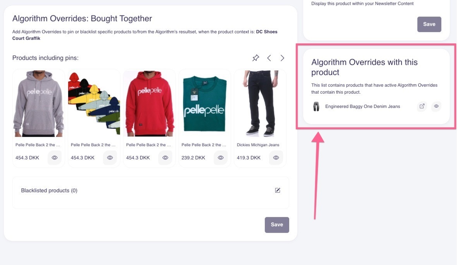Go to previous products with left chevron

(x=269, y=58)
